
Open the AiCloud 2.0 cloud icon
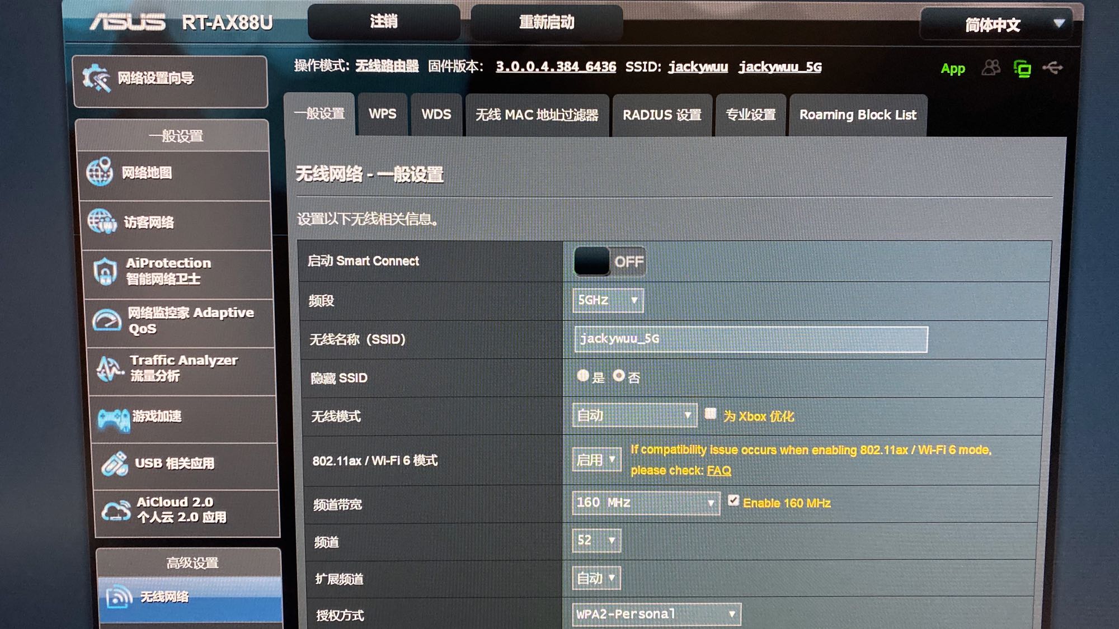pos(116,510)
